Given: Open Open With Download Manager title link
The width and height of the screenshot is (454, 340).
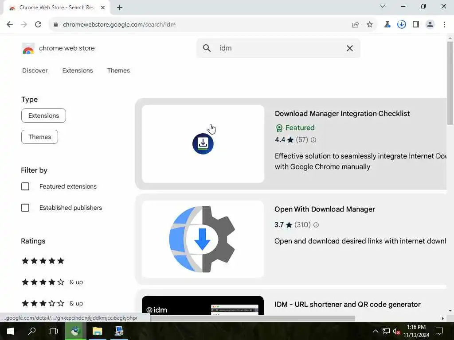Looking at the screenshot, I should point(325,209).
